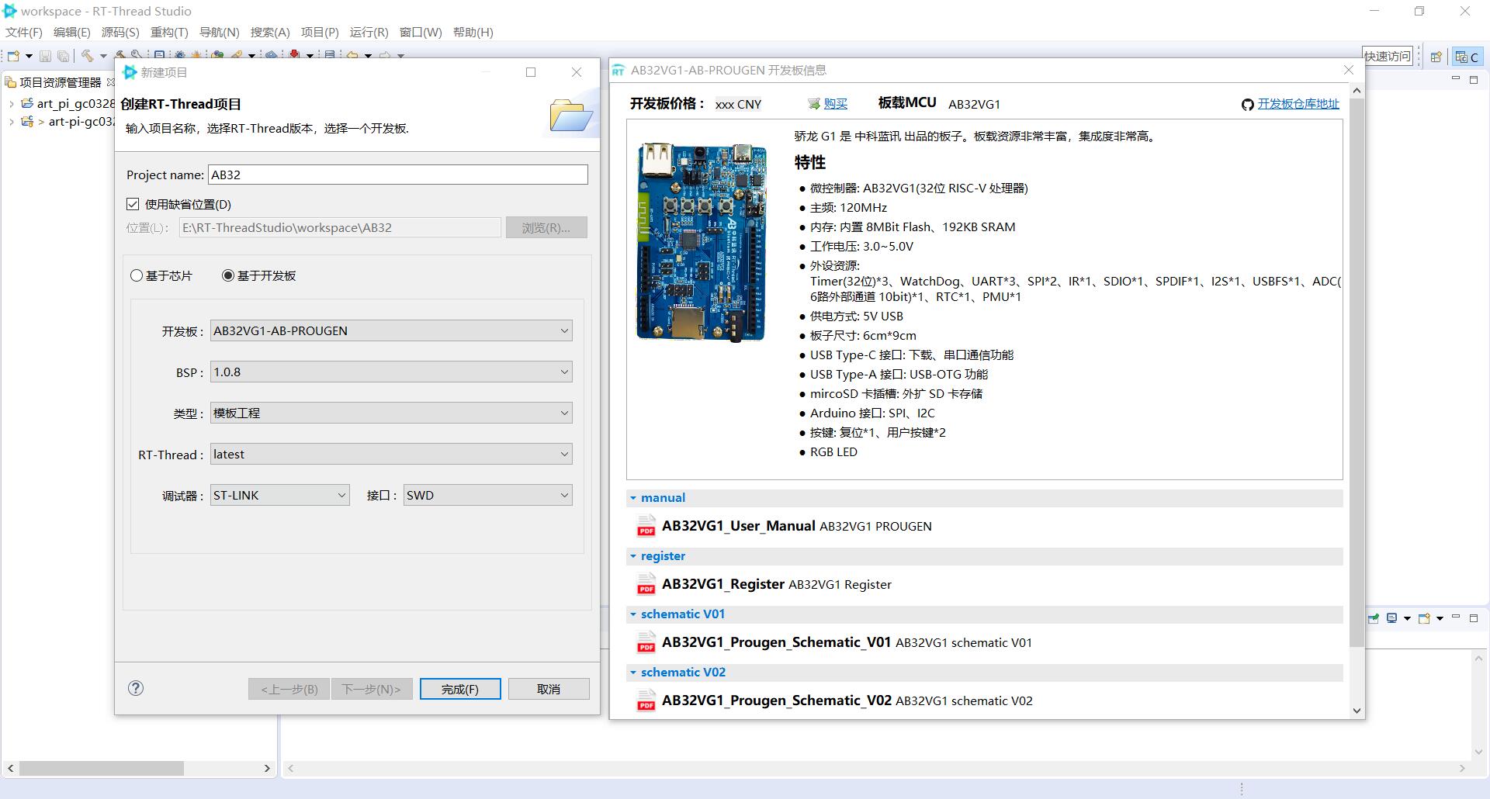
Task: Click the red download toolbar icon
Action: [x=295, y=55]
